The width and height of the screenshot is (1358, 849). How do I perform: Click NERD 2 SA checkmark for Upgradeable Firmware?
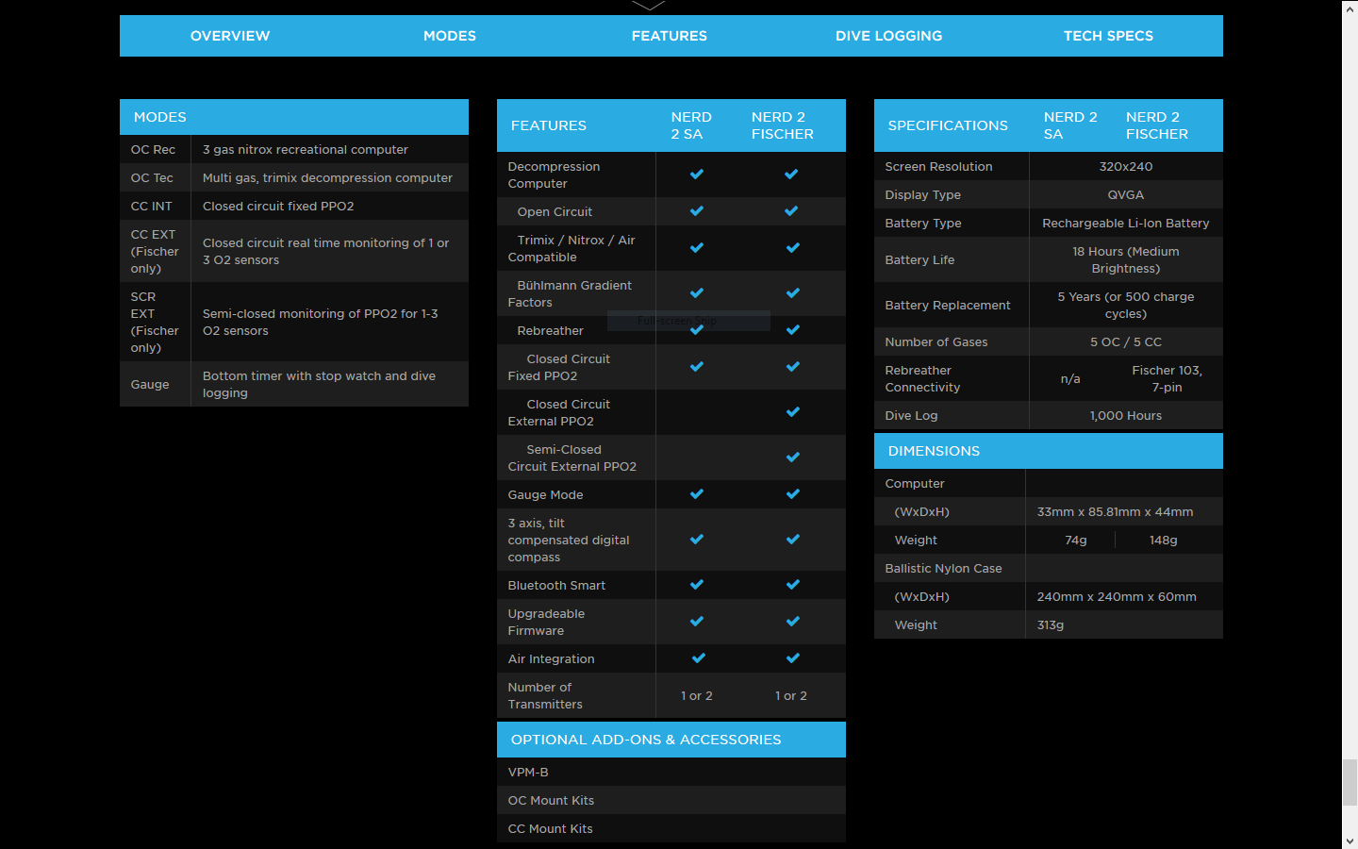[697, 622]
